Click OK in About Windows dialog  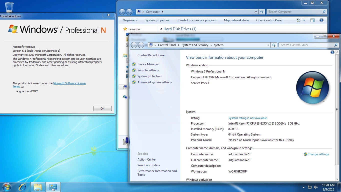coord(102,108)
